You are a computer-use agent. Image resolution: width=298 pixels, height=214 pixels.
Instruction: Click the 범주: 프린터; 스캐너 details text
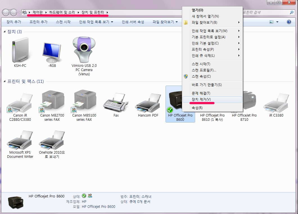pyautogui.click(x=136, y=197)
